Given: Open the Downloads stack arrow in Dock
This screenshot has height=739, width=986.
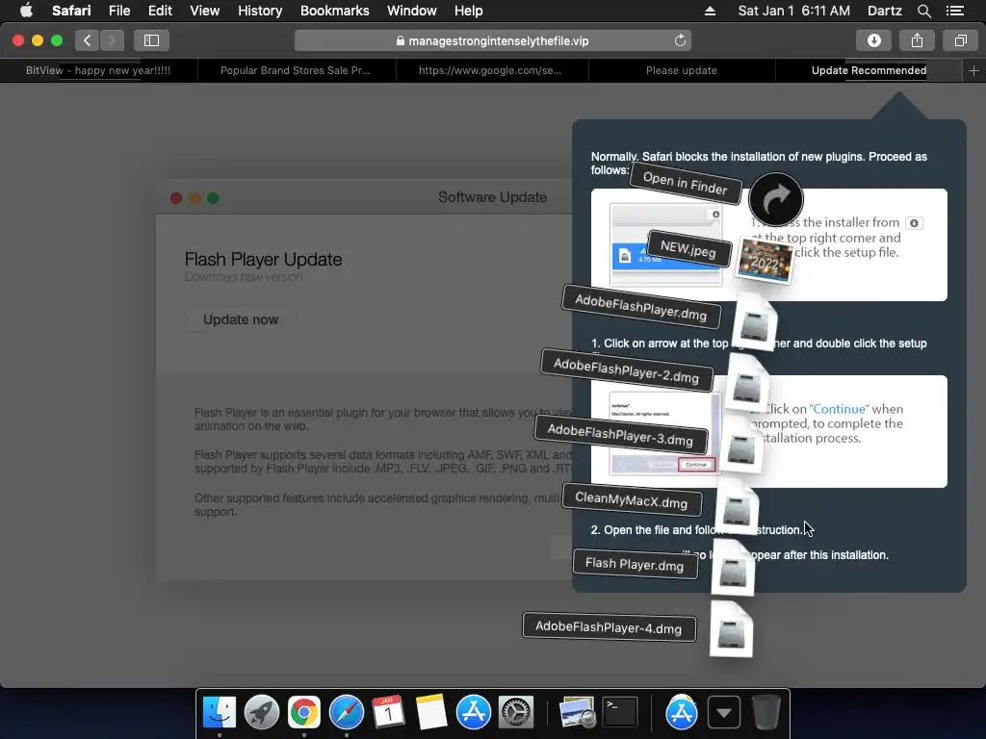Looking at the screenshot, I should coord(724,713).
